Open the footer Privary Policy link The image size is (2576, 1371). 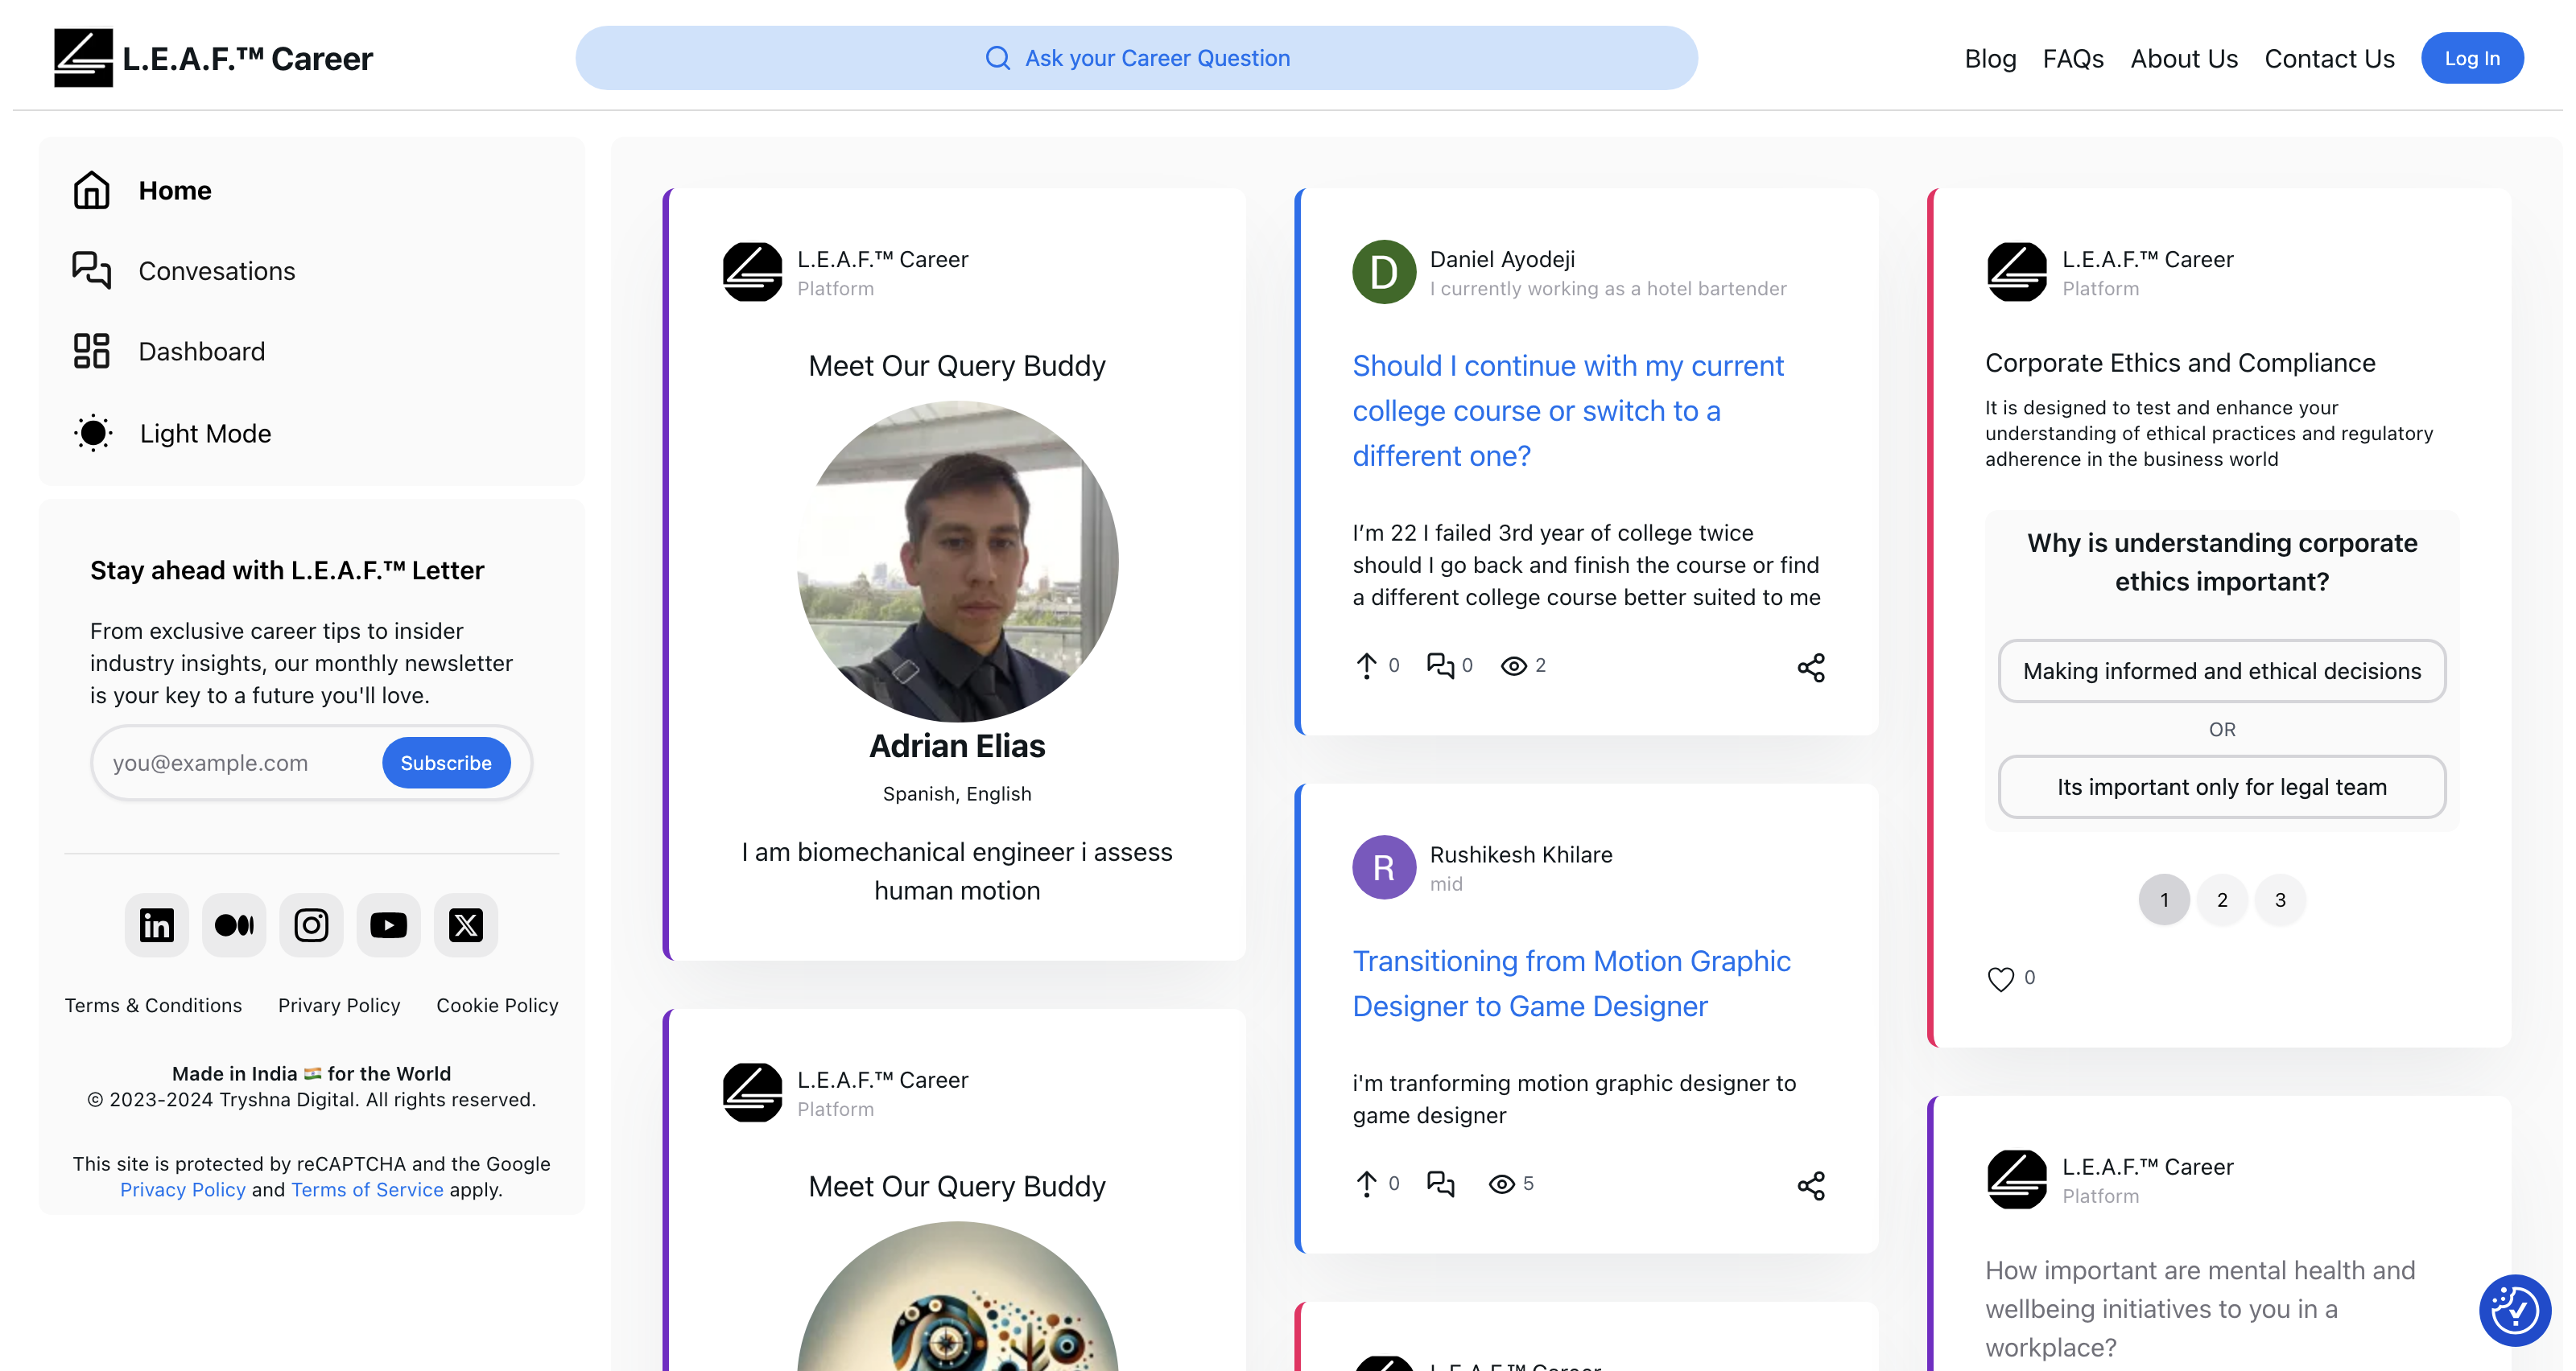[339, 1005]
